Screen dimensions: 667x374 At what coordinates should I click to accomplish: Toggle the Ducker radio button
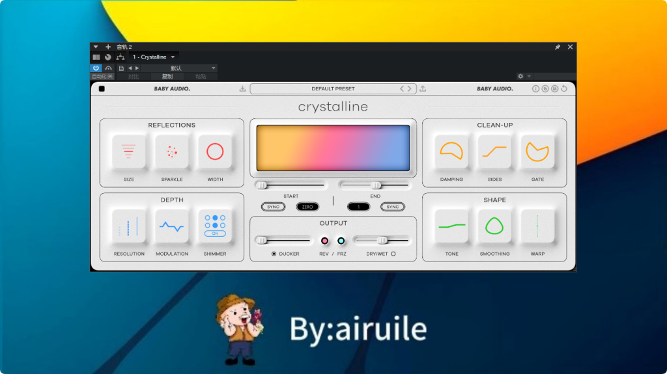pyautogui.click(x=274, y=254)
